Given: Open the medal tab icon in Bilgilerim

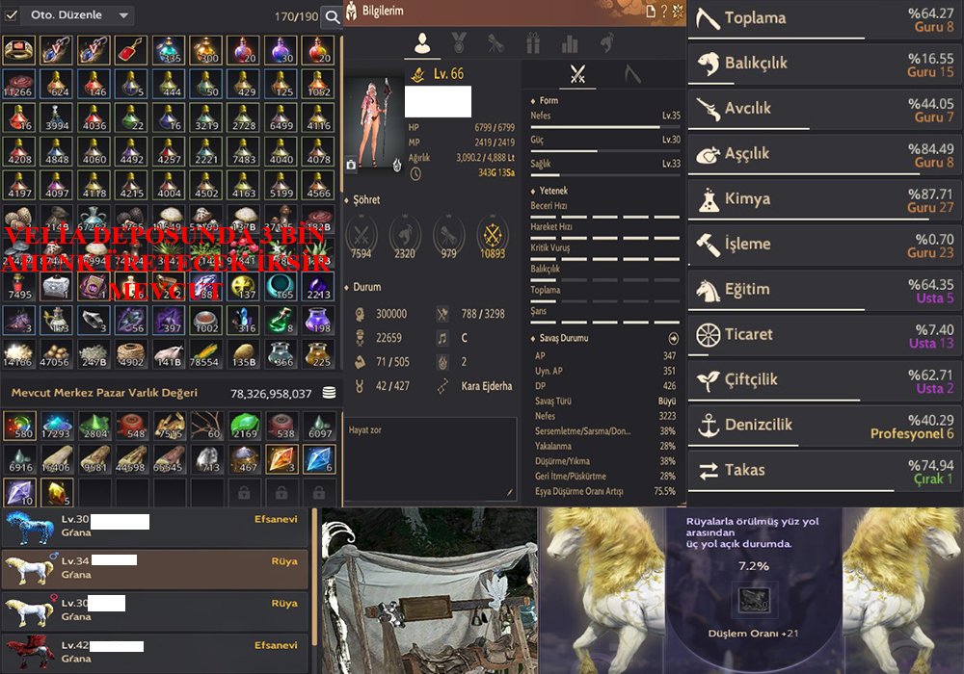Looking at the screenshot, I should pos(459,43).
